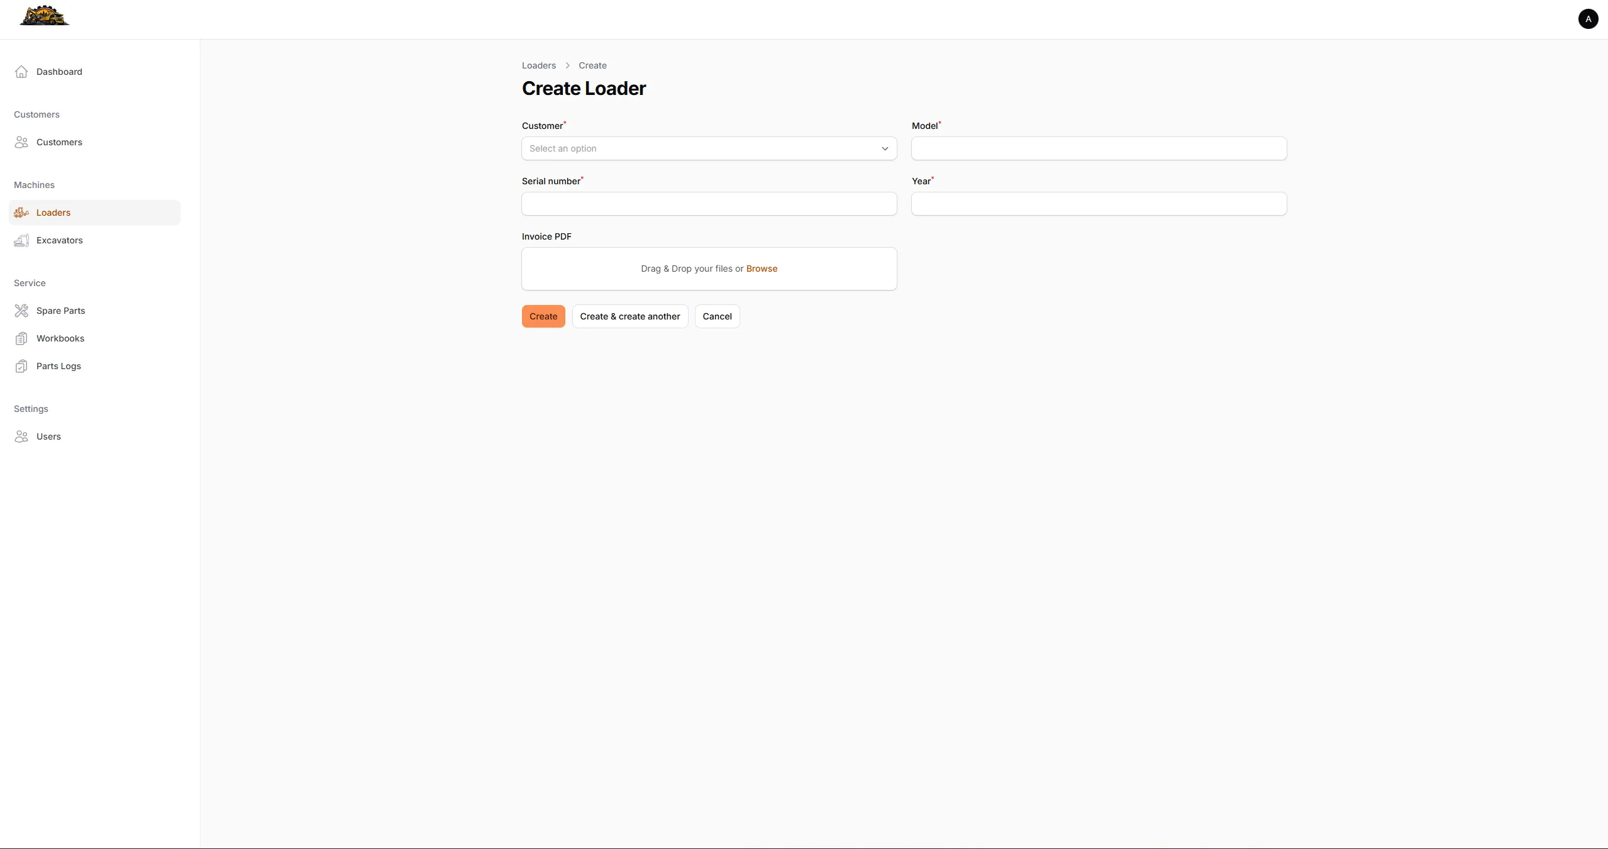1608x849 pixels.
Task: Click the Serial number field label
Action: [552, 181]
